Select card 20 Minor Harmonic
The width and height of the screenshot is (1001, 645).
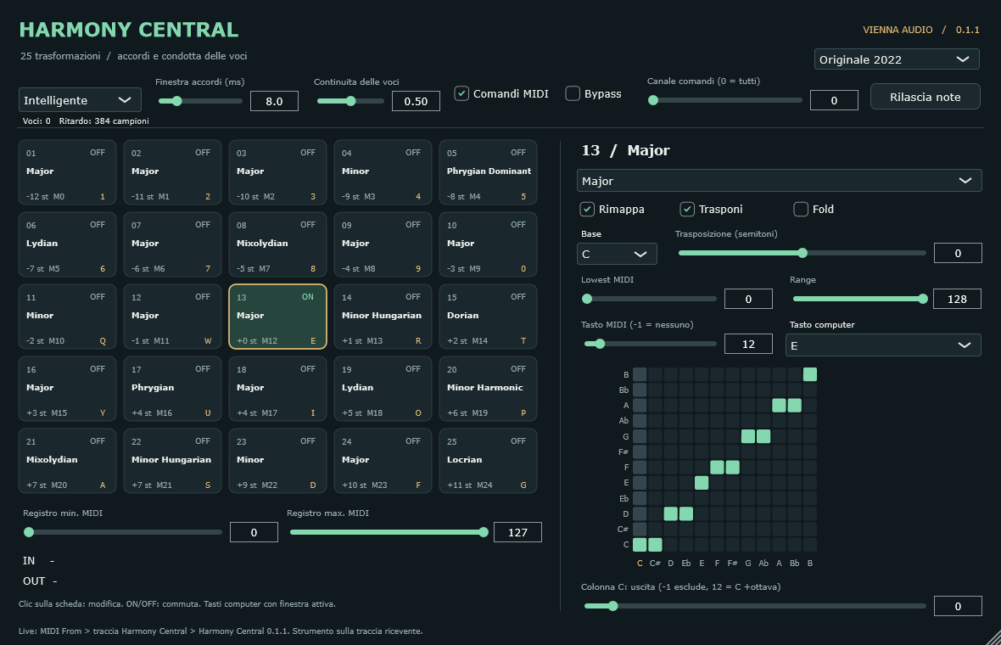tap(488, 389)
